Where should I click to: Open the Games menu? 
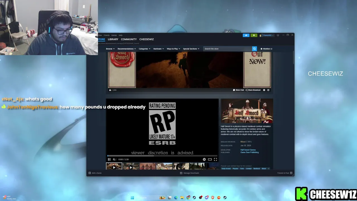114,35
